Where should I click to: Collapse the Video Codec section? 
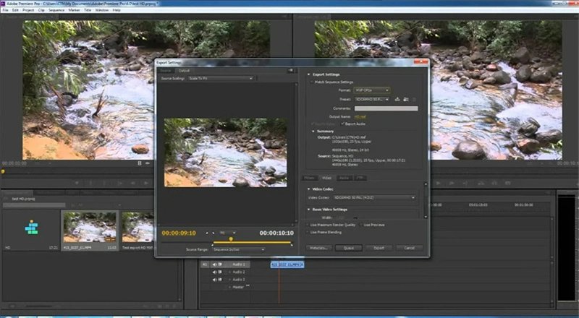click(x=309, y=189)
